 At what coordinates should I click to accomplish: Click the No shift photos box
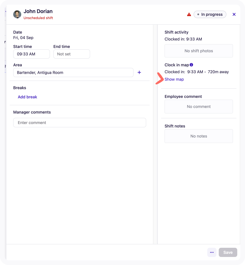[x=199, y=51]
